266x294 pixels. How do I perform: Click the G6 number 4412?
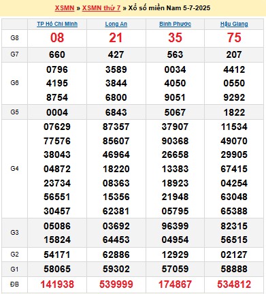234,69
